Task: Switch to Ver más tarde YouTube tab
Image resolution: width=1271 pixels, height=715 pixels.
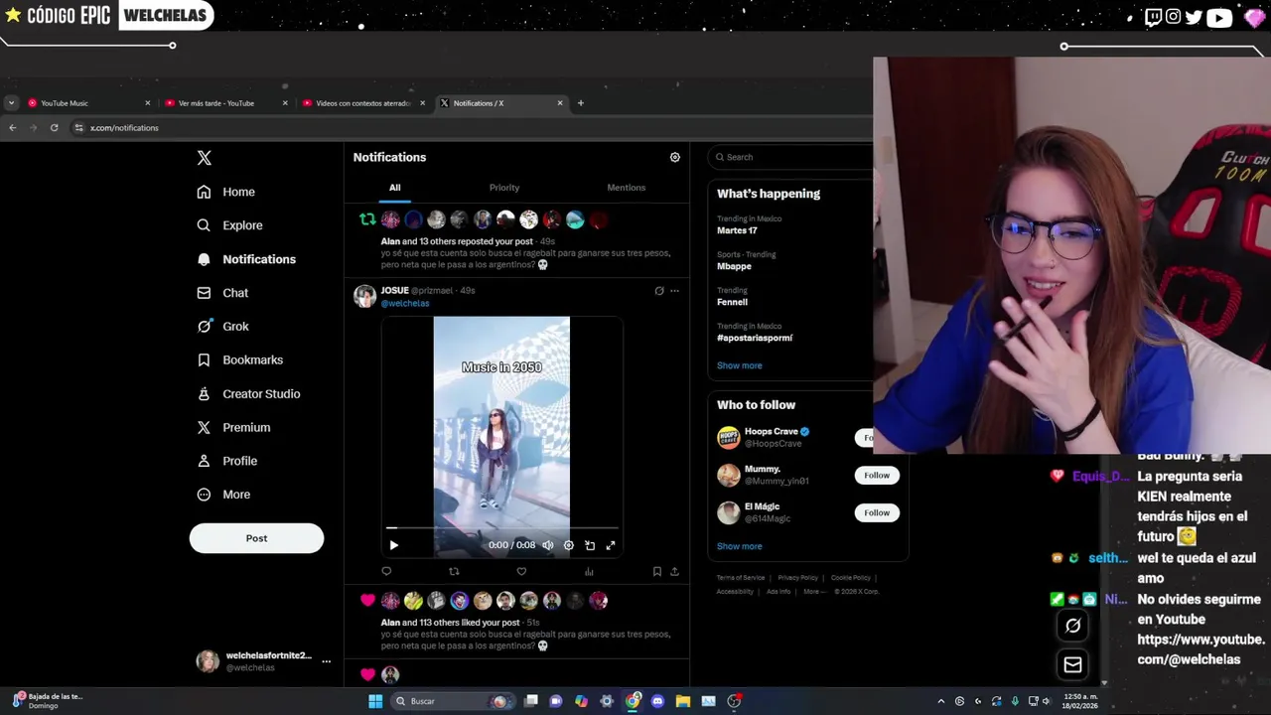Action: 224,103
